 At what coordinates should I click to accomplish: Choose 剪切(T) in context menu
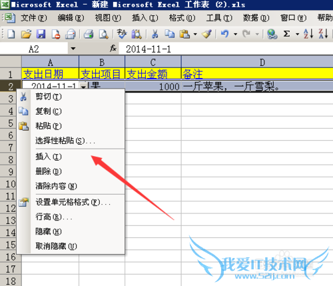71,97
